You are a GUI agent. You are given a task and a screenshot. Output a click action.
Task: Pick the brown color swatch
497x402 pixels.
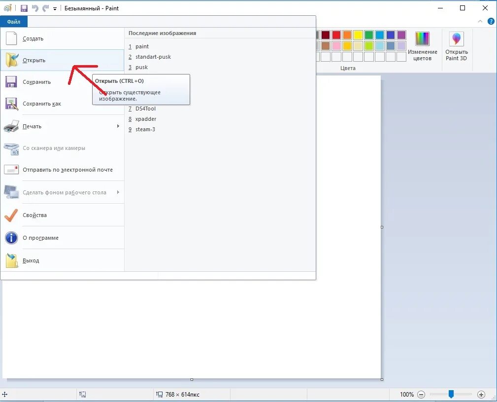[x=326, y=46]
